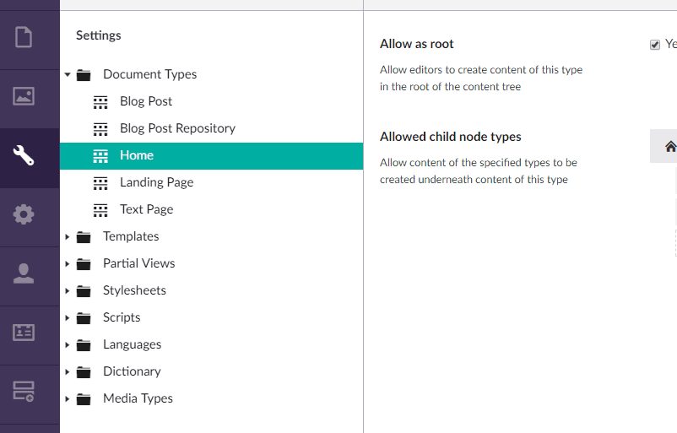This screenshot has height=433, width=677.
Task: Expand the Templates folder arrow
Action: [x=68, y=237]
